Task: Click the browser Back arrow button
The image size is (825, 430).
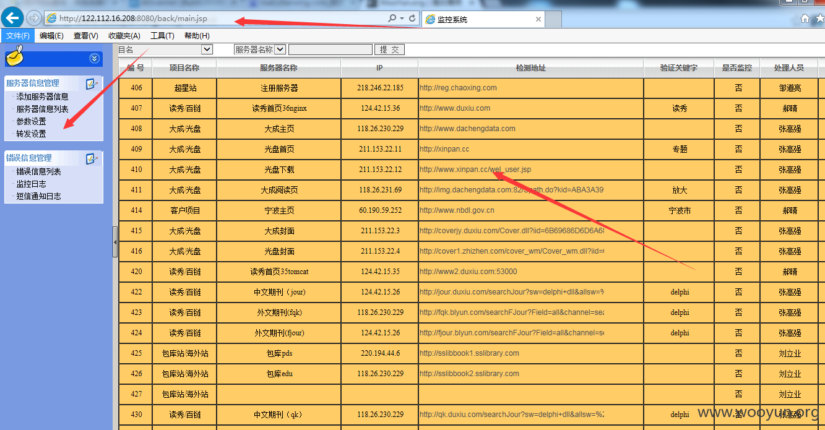Action: click(x=12, y=18)
